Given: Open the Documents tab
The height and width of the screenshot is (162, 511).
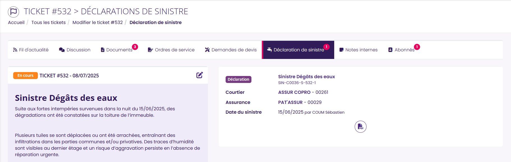Looking at the screenshot, I should (x=119, y=50).
